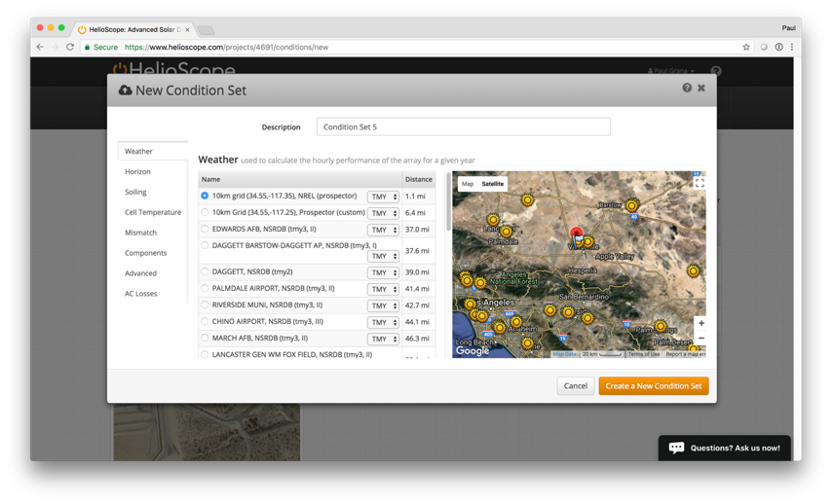The width and height of the screenshot is (832, 504).
Task: Switch map to Satellite view
Action: (492, 184)
